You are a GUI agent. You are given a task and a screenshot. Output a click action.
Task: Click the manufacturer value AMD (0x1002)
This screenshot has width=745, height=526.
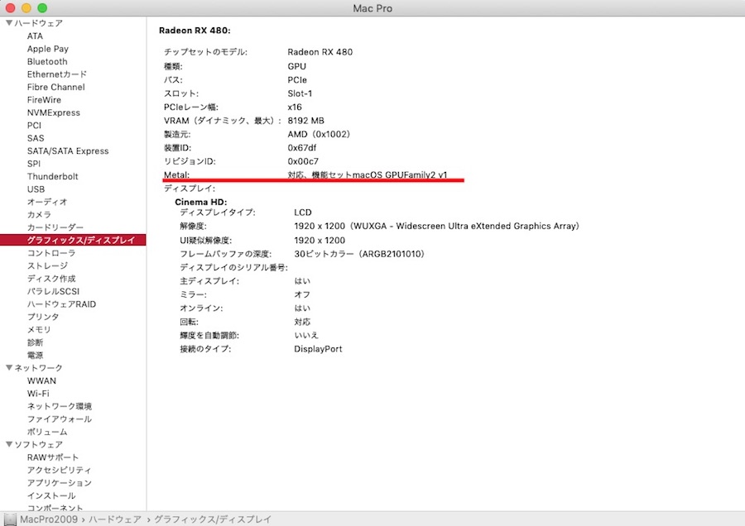click(319, 134)
